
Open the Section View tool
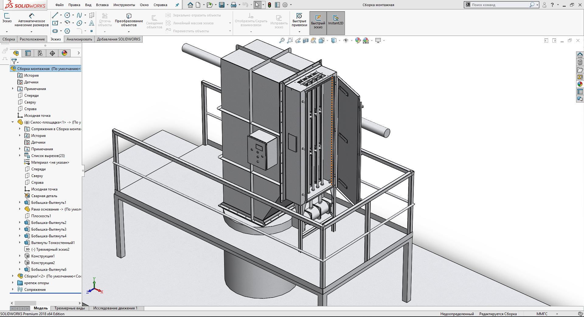(306, 40)
